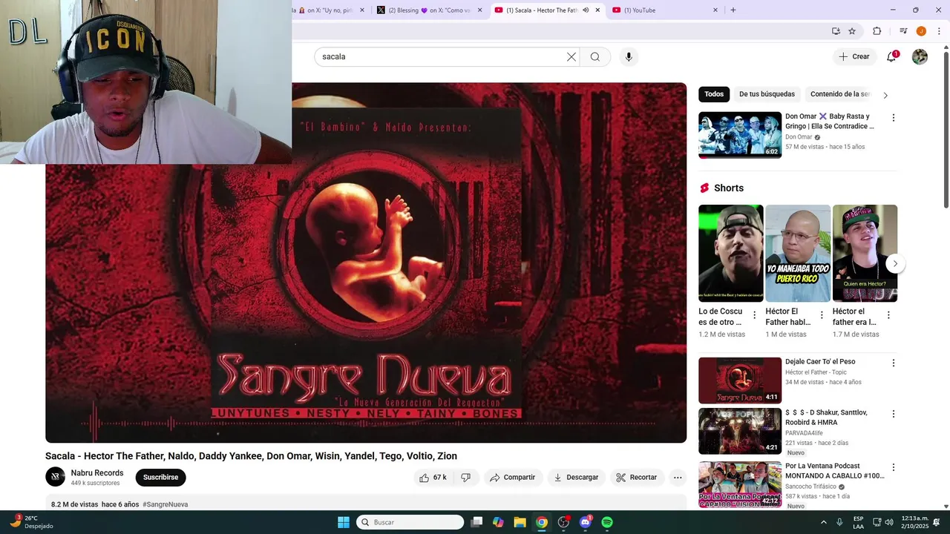Click the taskbar Buscar search box

pos(410,522)
